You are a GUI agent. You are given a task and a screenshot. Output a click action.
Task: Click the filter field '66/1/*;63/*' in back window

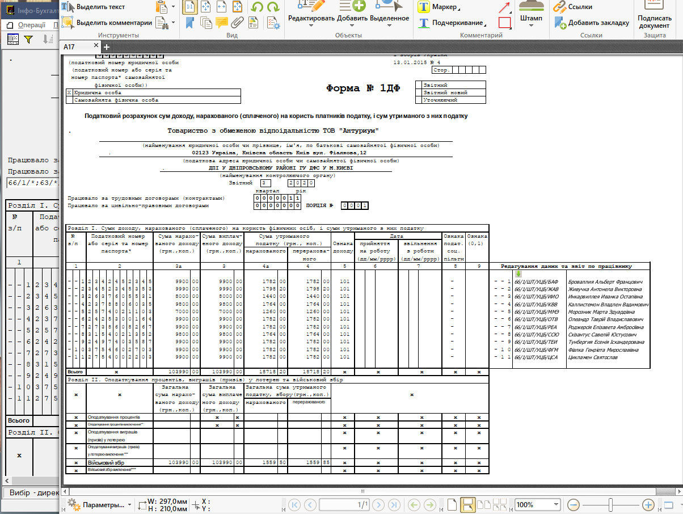point(32,183)
